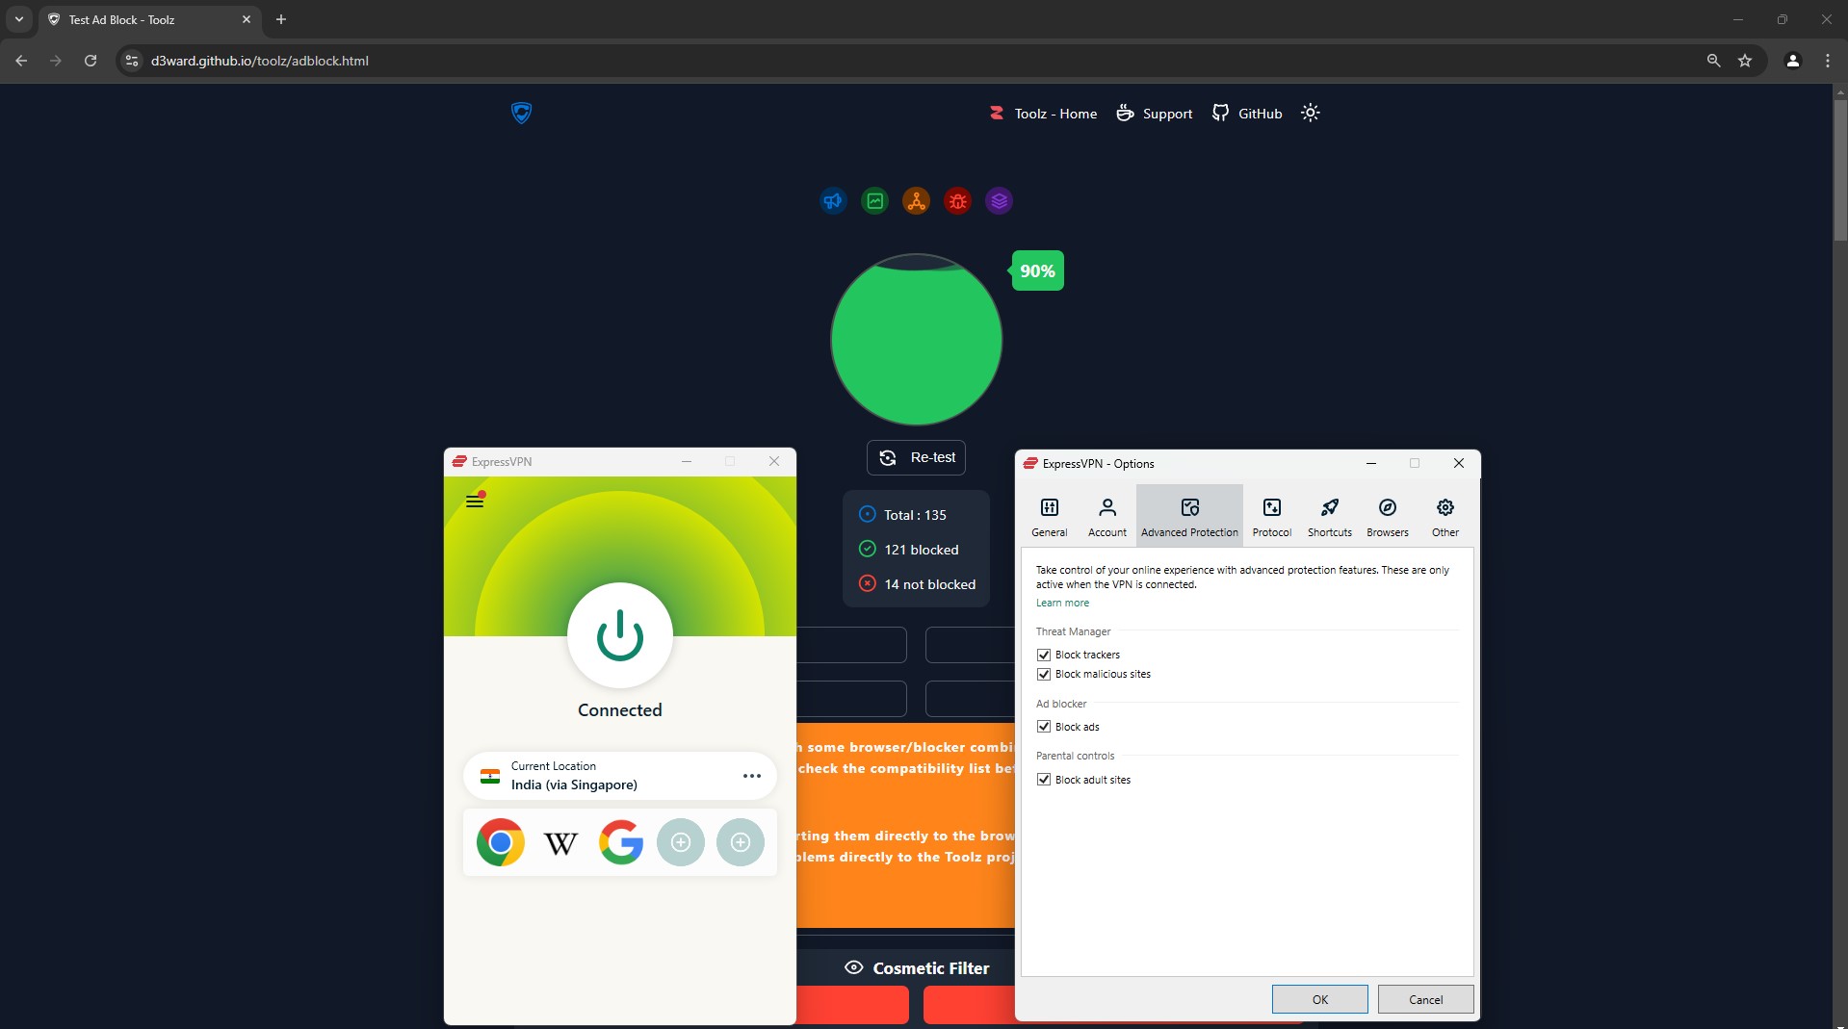Click the address bar URL
The width and height of the screenshot is (1848, 1029).
[260, 61]
